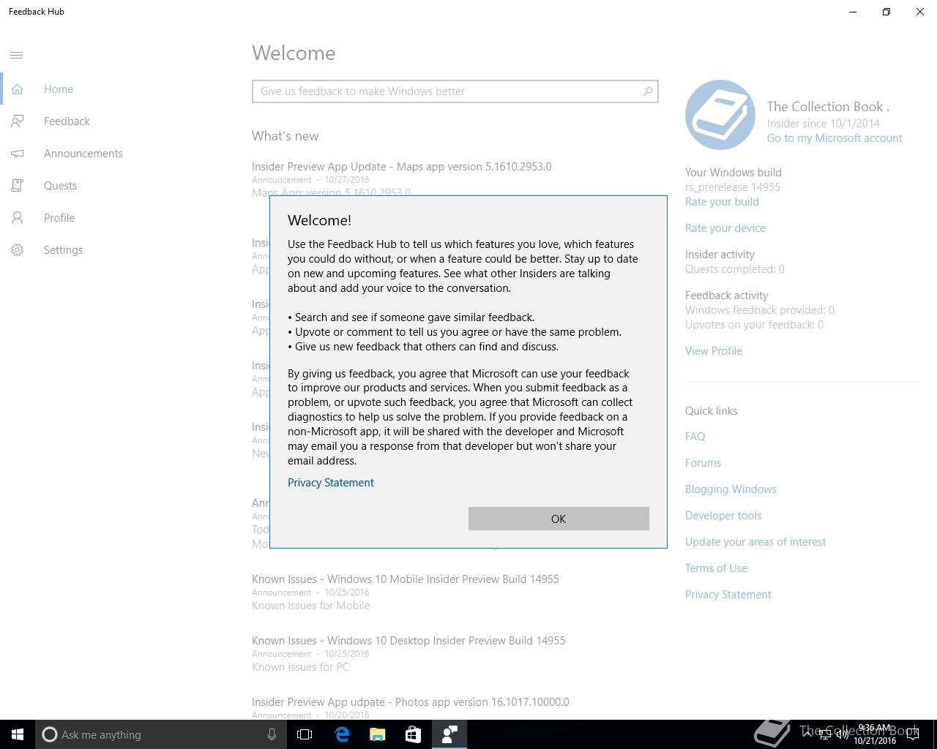Click the Announcements megaphone icon

click(x=18, y=154)
